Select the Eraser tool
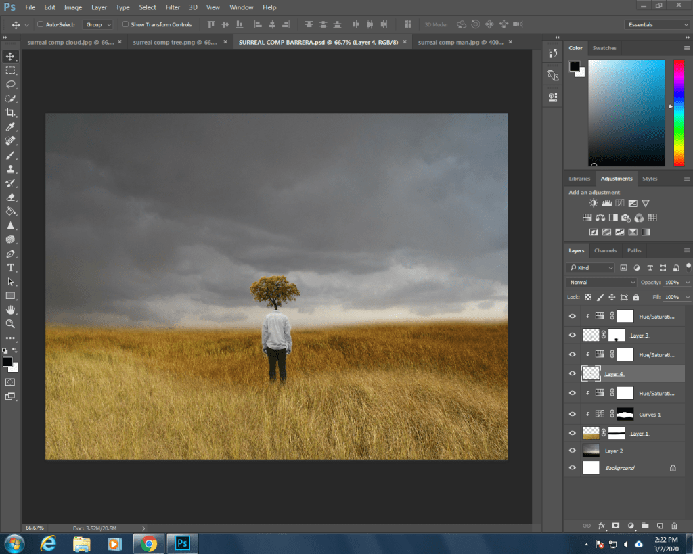 coord(10,198)
